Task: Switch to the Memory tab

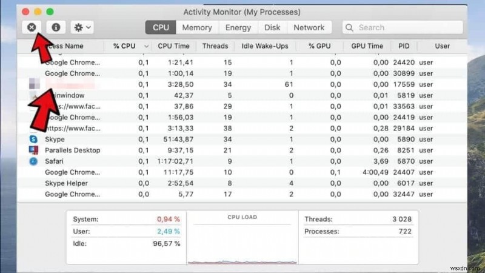Action: click(x=197, y=27)
